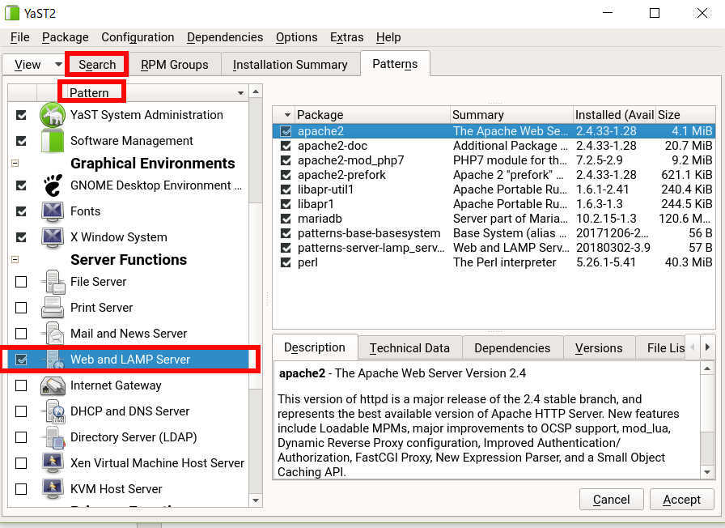Click the YaST System Administration pattern icon
The image size is (725, 528).
point(53,115)
